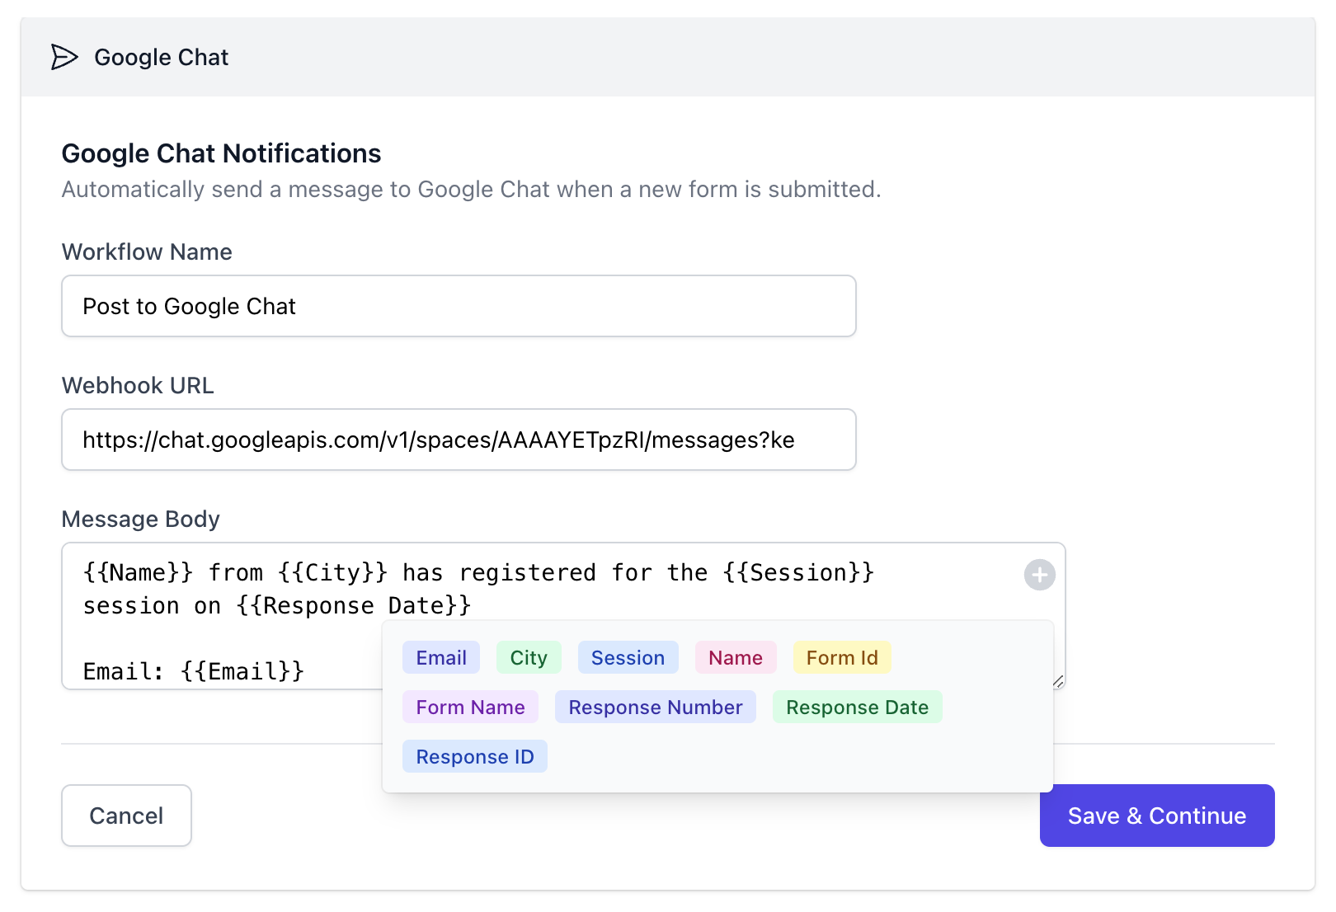Insert the Response ID variable chip
Viewport: 1336px width, 912px height.
coord(474,756)
